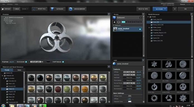
Task: Collapse the Materials section in Scene panel
Action: click(114, 25)
